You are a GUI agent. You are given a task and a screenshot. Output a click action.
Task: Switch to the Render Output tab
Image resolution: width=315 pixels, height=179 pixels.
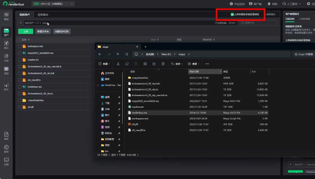(43, 15)
